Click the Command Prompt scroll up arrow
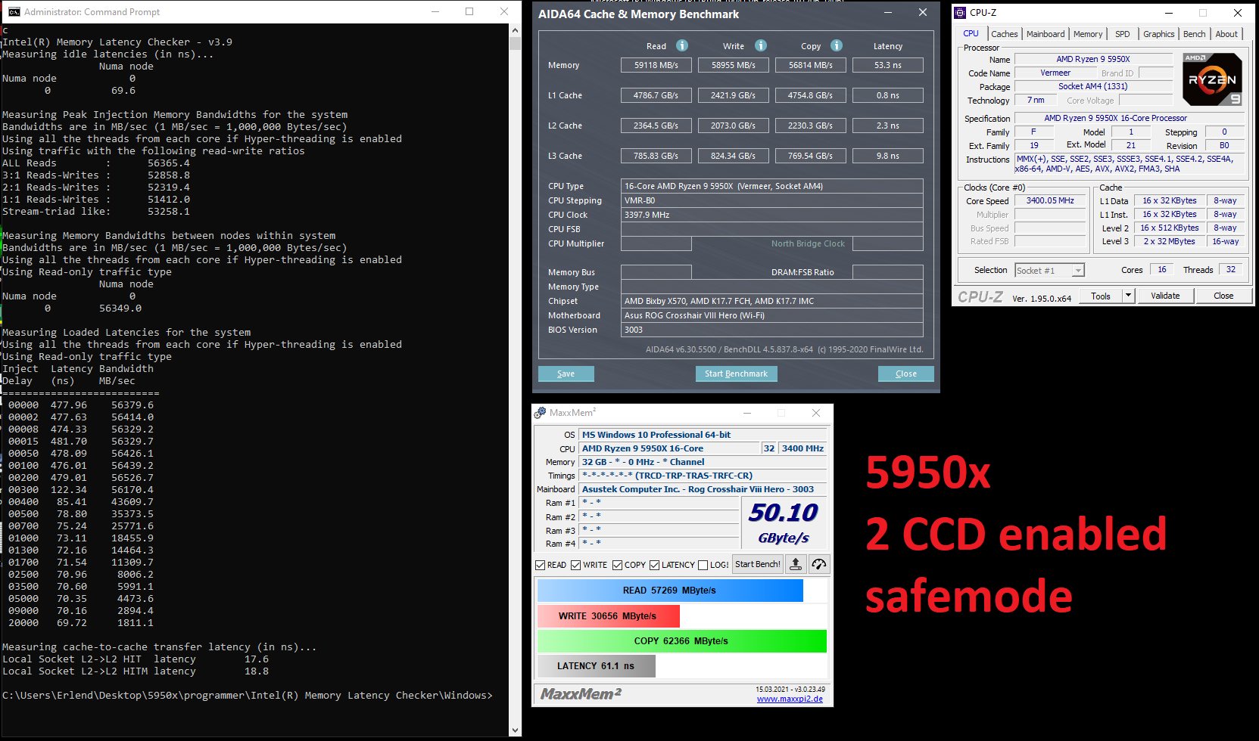 click(516, 31)
